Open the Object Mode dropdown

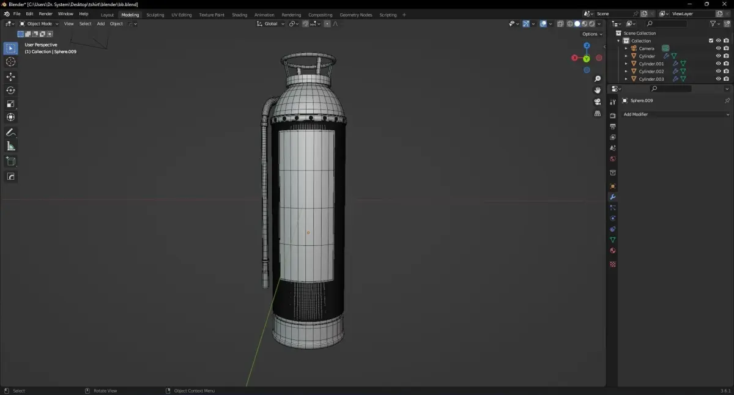(39, 24)
